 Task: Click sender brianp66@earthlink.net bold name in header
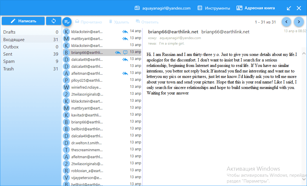[x=173, y=32]
